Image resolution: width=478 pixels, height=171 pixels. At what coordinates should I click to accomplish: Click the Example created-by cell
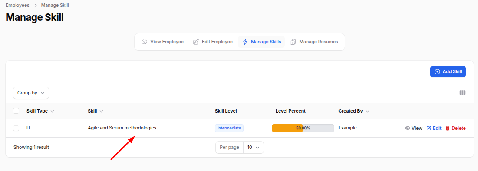coord(347,128)
